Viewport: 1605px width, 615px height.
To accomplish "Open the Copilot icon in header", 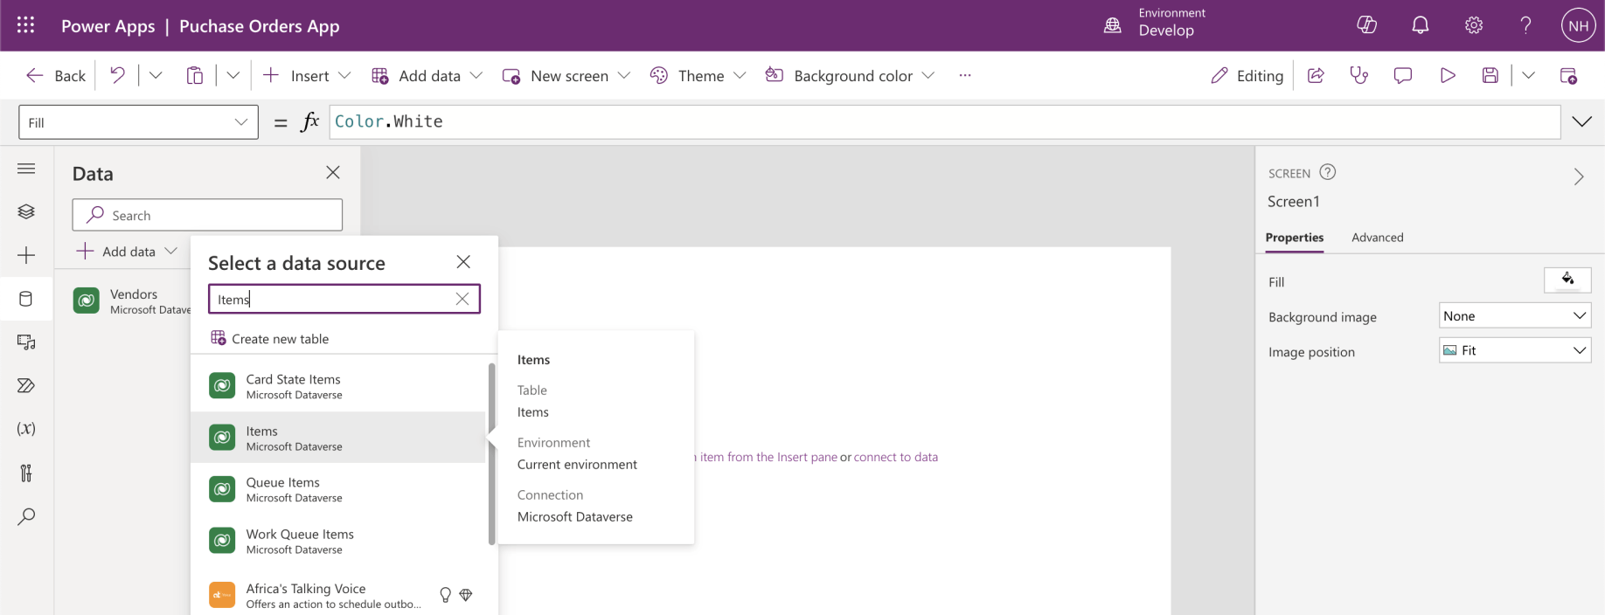I will click(1367, 25).
